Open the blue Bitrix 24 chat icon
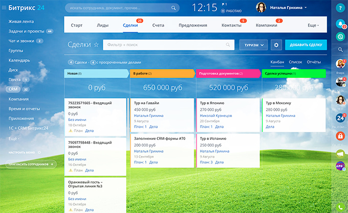Screen dimensions: 348x213 (x=340, y=118)
